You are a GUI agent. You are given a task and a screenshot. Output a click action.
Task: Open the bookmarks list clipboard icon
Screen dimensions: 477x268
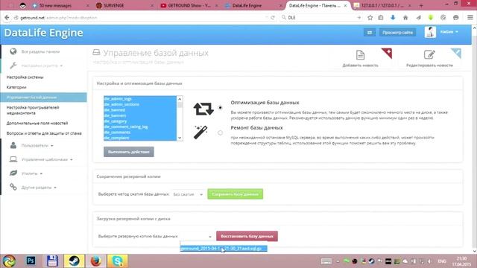pyautogui.click(x=381, y=18)
